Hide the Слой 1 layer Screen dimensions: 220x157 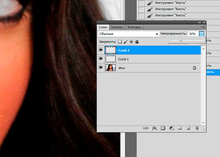[101, 59]
